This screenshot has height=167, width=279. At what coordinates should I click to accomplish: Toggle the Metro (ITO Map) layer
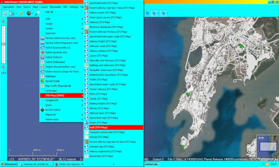pos(114,94)
